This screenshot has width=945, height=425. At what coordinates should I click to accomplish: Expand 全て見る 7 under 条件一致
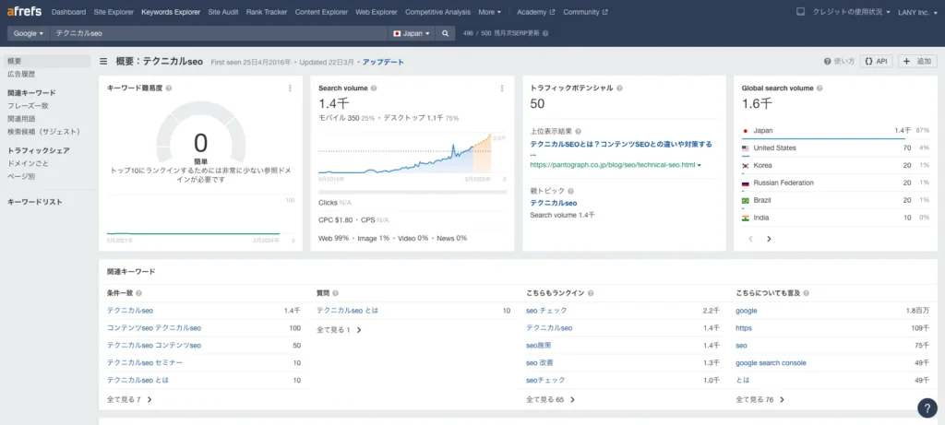click(129, 399)
